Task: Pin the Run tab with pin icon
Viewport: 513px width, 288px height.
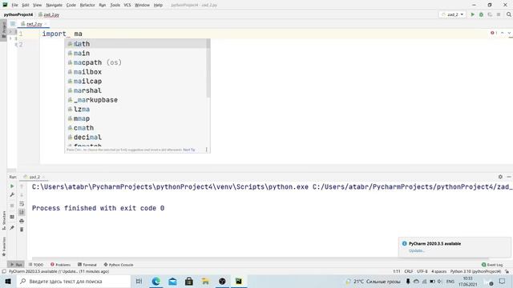Action: (x=12, y=227)
